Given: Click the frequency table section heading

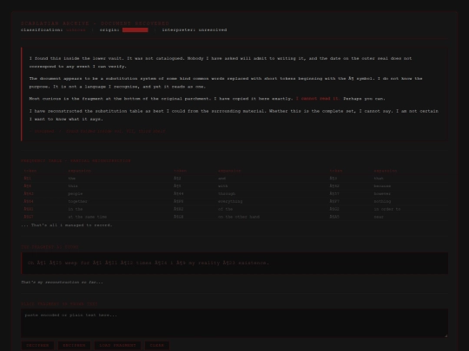Looking at the screenshot, I should (x=76, y=161).
